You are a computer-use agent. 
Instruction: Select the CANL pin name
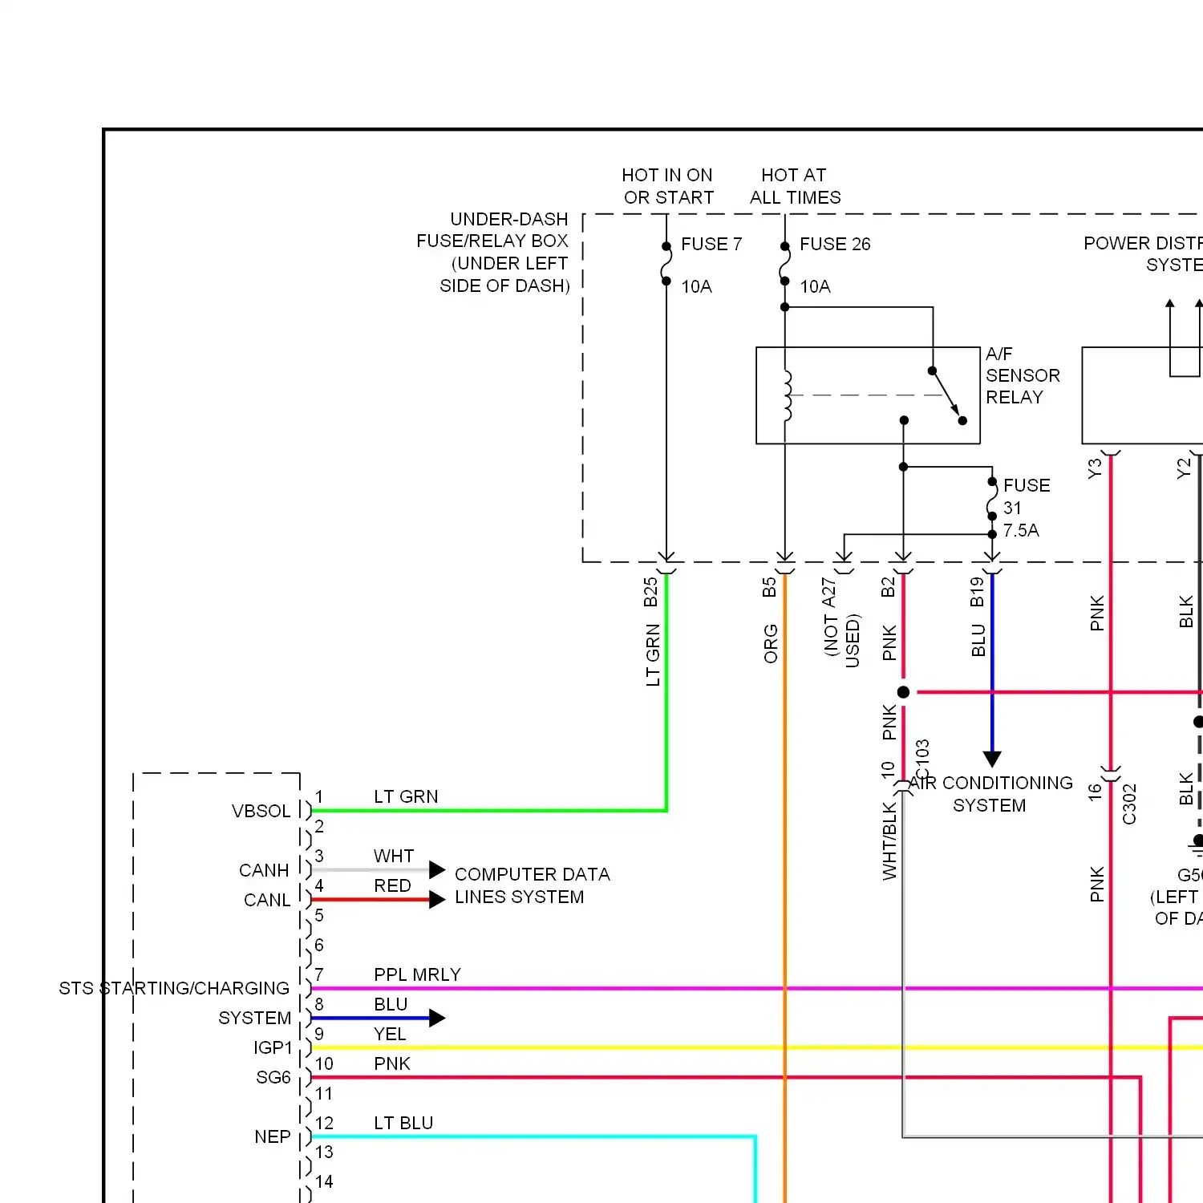pyautogui.click(x=267, y=900)
